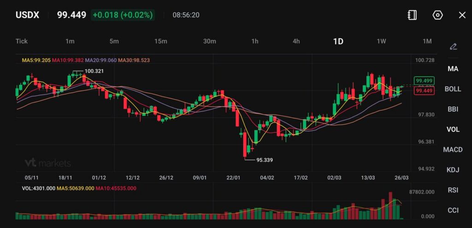Switch to the 4h timeframe
The height and width of the screenshot is (228, 472).
tap(296, 41)
